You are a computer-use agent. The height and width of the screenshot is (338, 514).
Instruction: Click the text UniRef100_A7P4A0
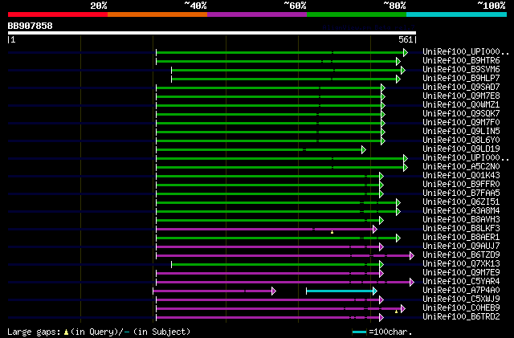461,291
